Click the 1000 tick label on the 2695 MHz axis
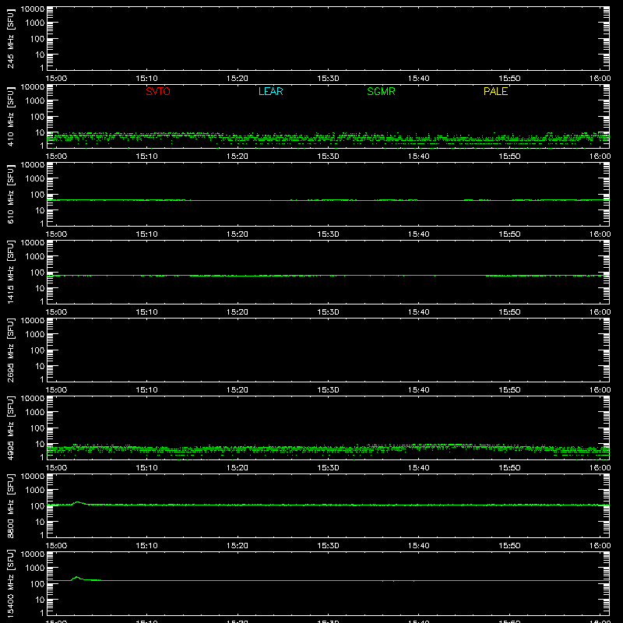Image resolution: width=623 pixels, height=623 pixels. click(x=35, y=335)
